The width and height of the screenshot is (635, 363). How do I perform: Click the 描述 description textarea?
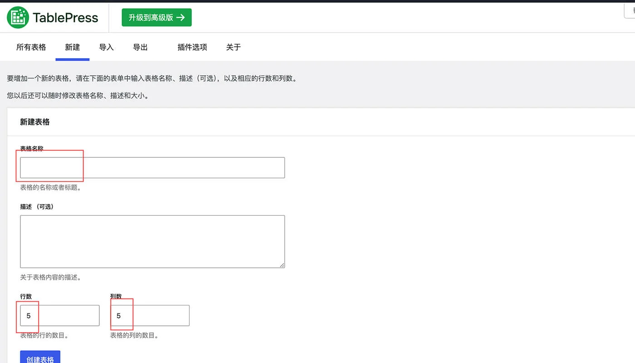152,241
